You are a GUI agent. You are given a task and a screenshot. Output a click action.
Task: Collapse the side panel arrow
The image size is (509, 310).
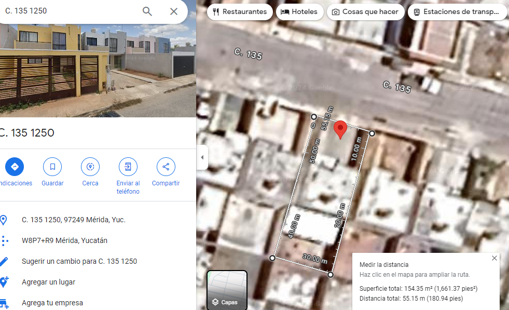coord(202,157)
